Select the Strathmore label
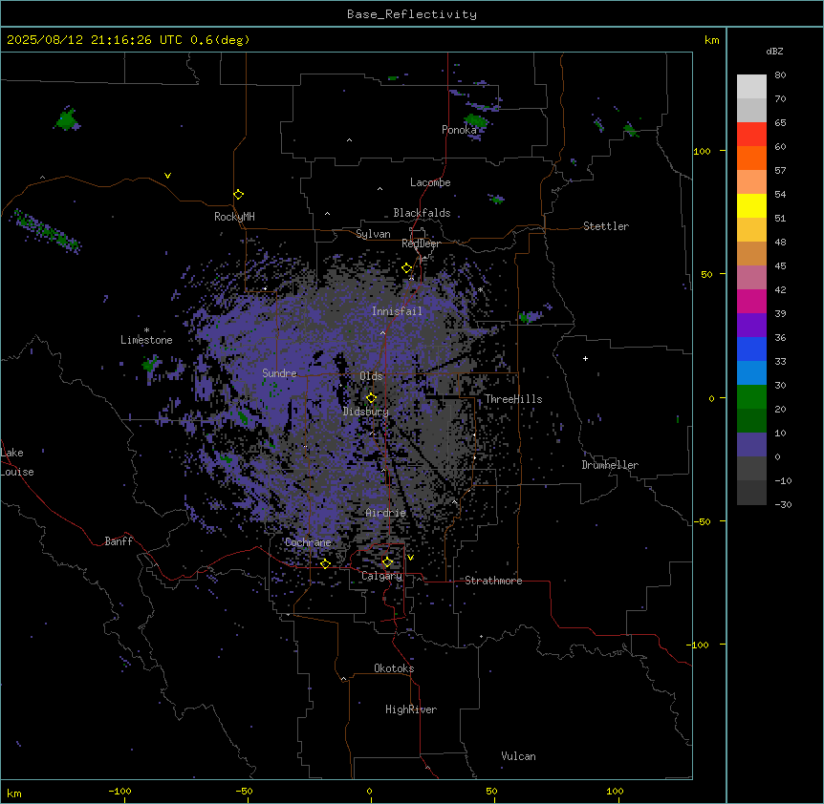Image resolution: width=824 pixels, height=804 pixels. pyautogui.click(x=493, y=581)
